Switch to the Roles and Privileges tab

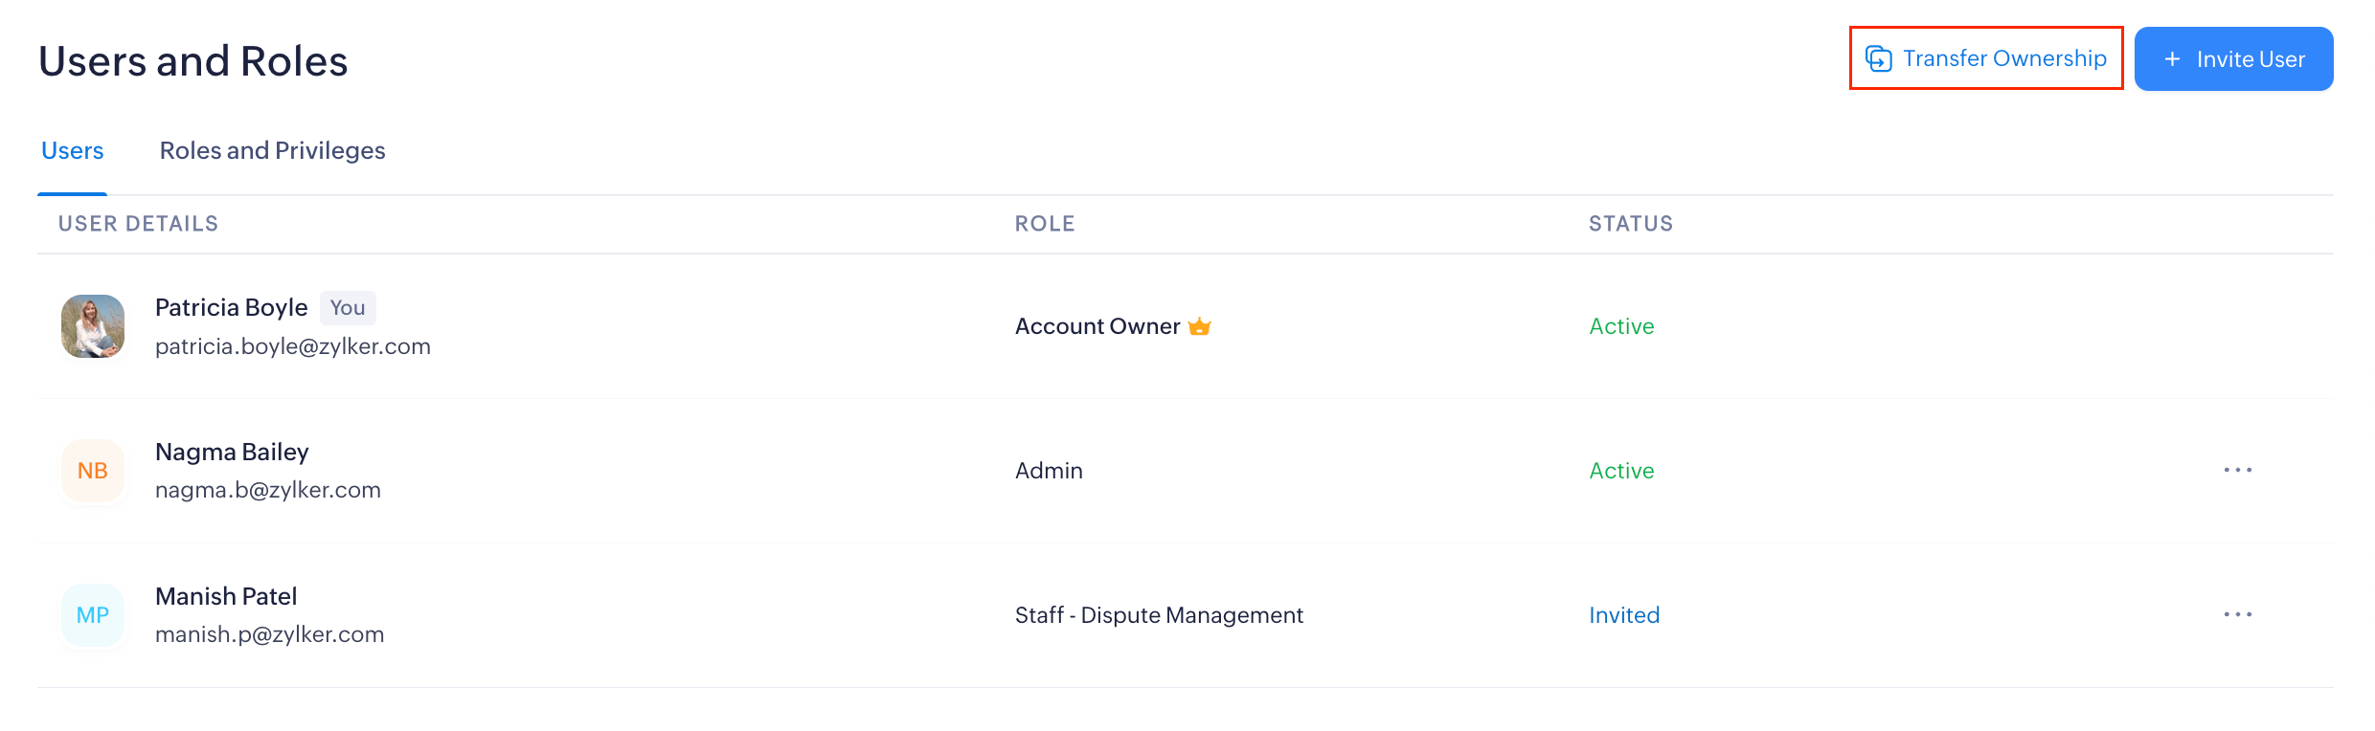pos(272,151)
